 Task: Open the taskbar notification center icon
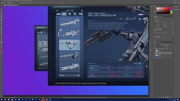pos(178,100)
